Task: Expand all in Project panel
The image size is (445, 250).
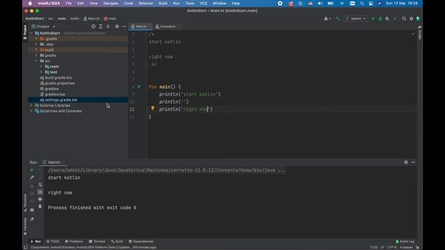Action: click(x=100, y=26)
